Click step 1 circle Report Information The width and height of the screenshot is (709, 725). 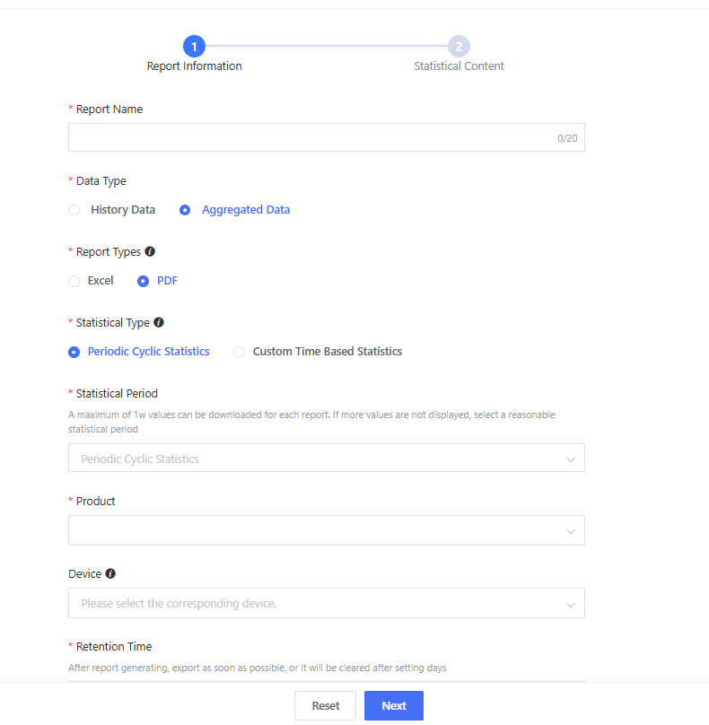coord(194,47)
